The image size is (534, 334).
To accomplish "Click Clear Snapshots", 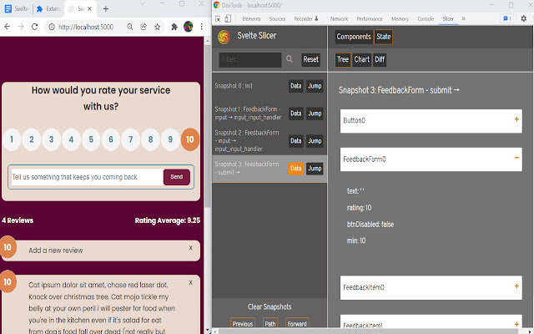I will click(270, 306).
